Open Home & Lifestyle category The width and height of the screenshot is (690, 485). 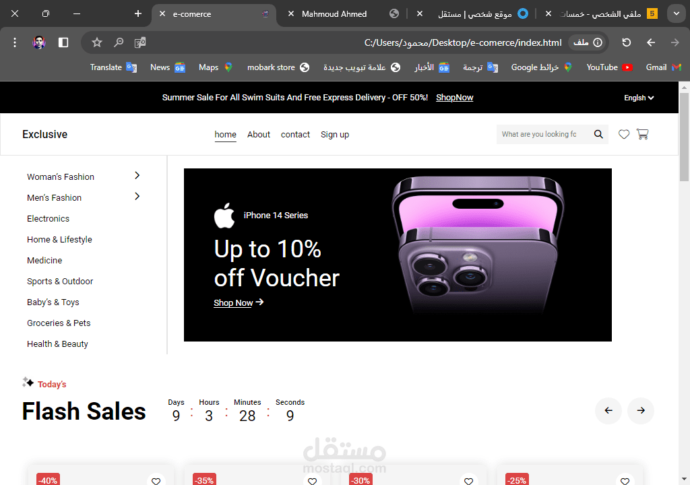tap(59, 239)
